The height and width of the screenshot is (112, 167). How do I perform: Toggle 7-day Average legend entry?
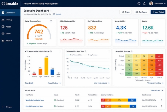(x=91, y=55)
